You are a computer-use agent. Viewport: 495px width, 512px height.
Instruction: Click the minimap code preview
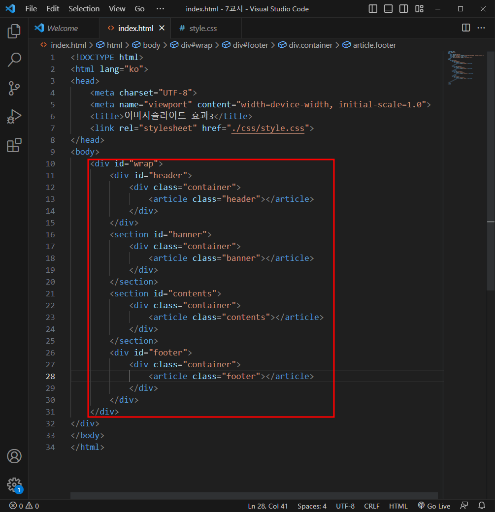(465, 67)
